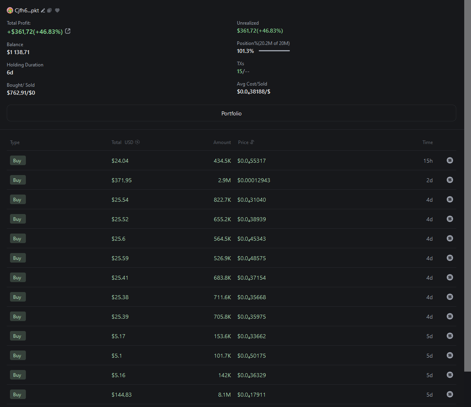Copy the Cjfh6...pkt wallet address
The image size is (471, 407).
tap(49, 10)
